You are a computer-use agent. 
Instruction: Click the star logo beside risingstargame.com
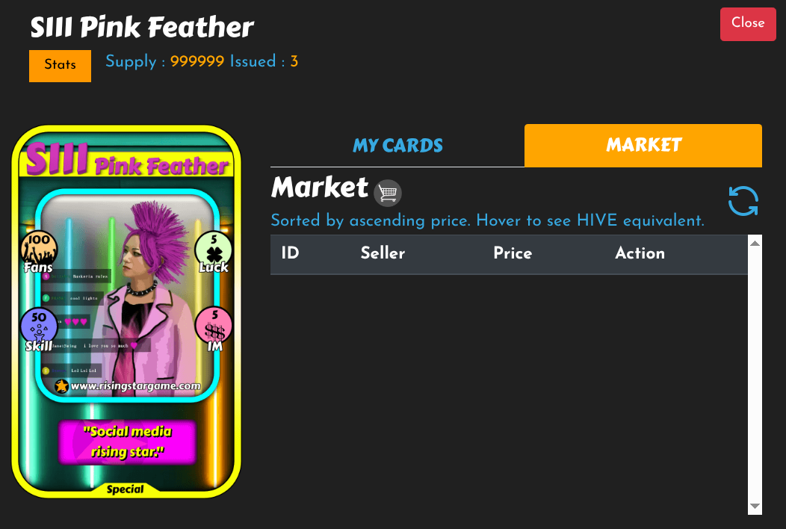click(x=62, y=386)
